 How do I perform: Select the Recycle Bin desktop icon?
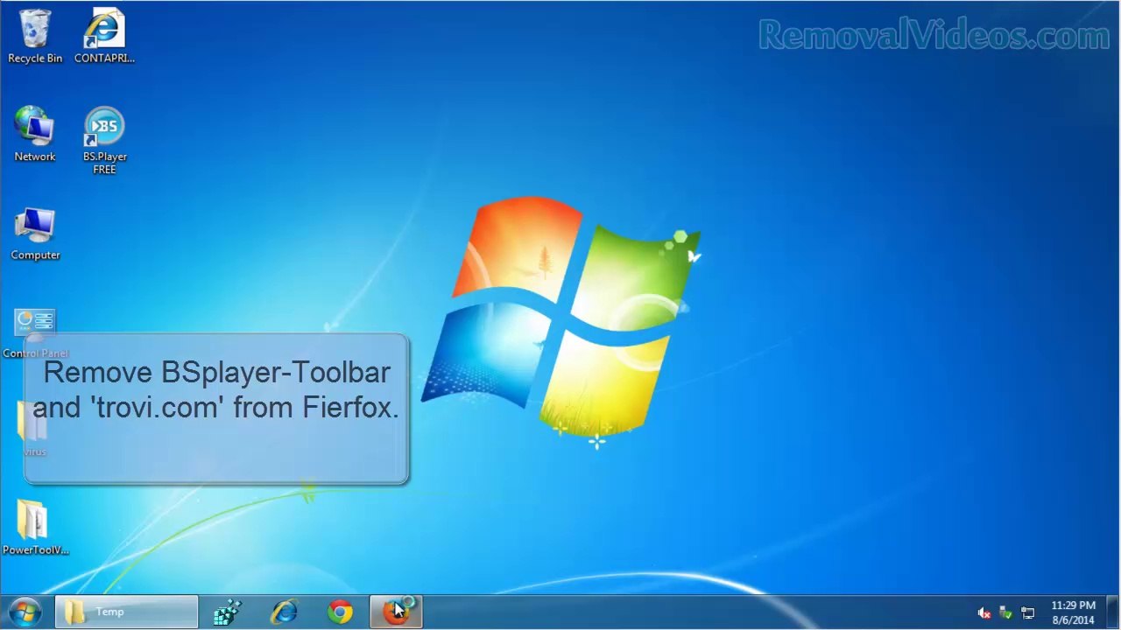pos(35,37)
